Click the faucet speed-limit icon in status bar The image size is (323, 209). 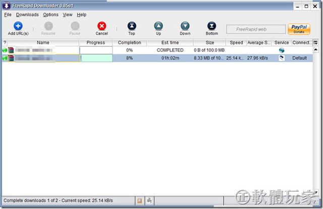click(x=149, y=200)
